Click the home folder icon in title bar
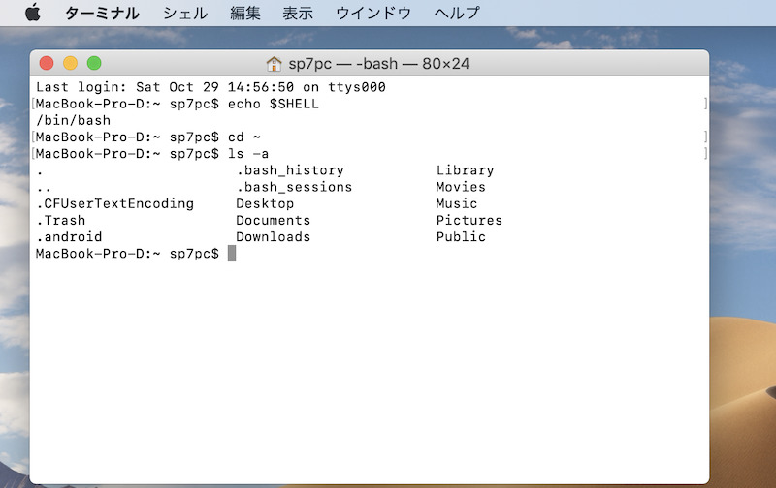776x488 pixels. click(274, 64)
